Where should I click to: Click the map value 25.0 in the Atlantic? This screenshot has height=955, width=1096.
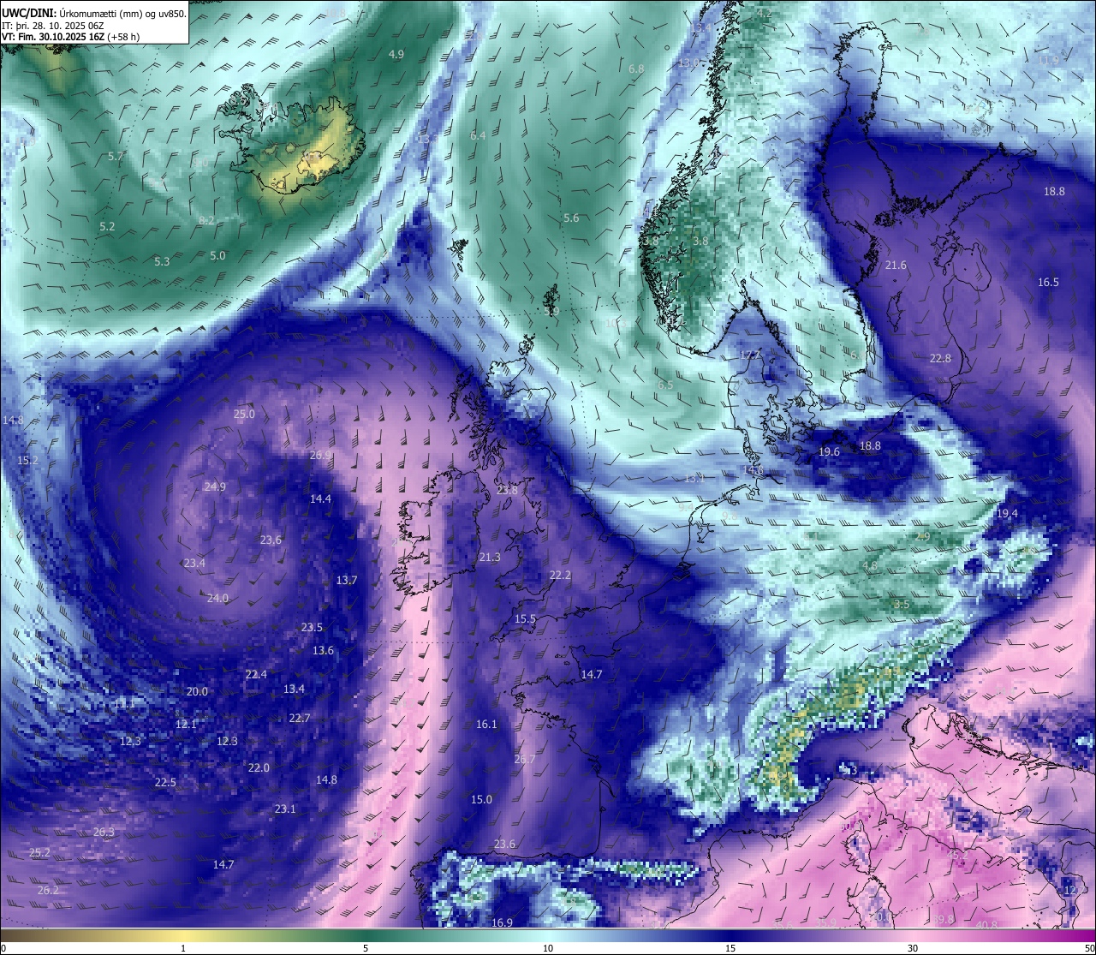click(244, 414)
